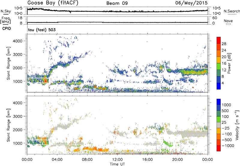
Task: Click the '28' power color bar label
Action: (x=224, y=44)
